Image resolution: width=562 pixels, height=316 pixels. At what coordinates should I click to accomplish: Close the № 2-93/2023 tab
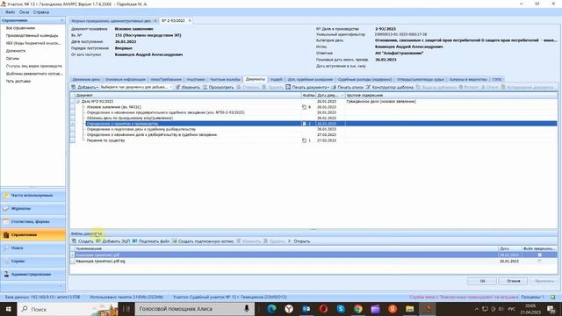point(190,21)
